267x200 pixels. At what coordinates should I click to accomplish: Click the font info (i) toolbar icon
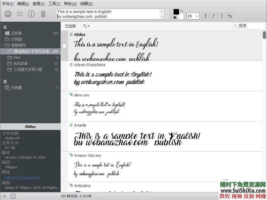pyautogui.click(x=31, y=14)
